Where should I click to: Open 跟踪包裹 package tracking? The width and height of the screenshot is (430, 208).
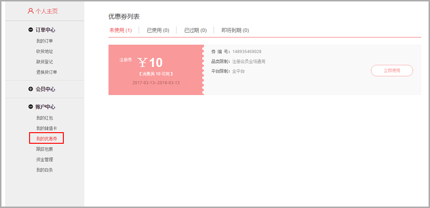44,149
